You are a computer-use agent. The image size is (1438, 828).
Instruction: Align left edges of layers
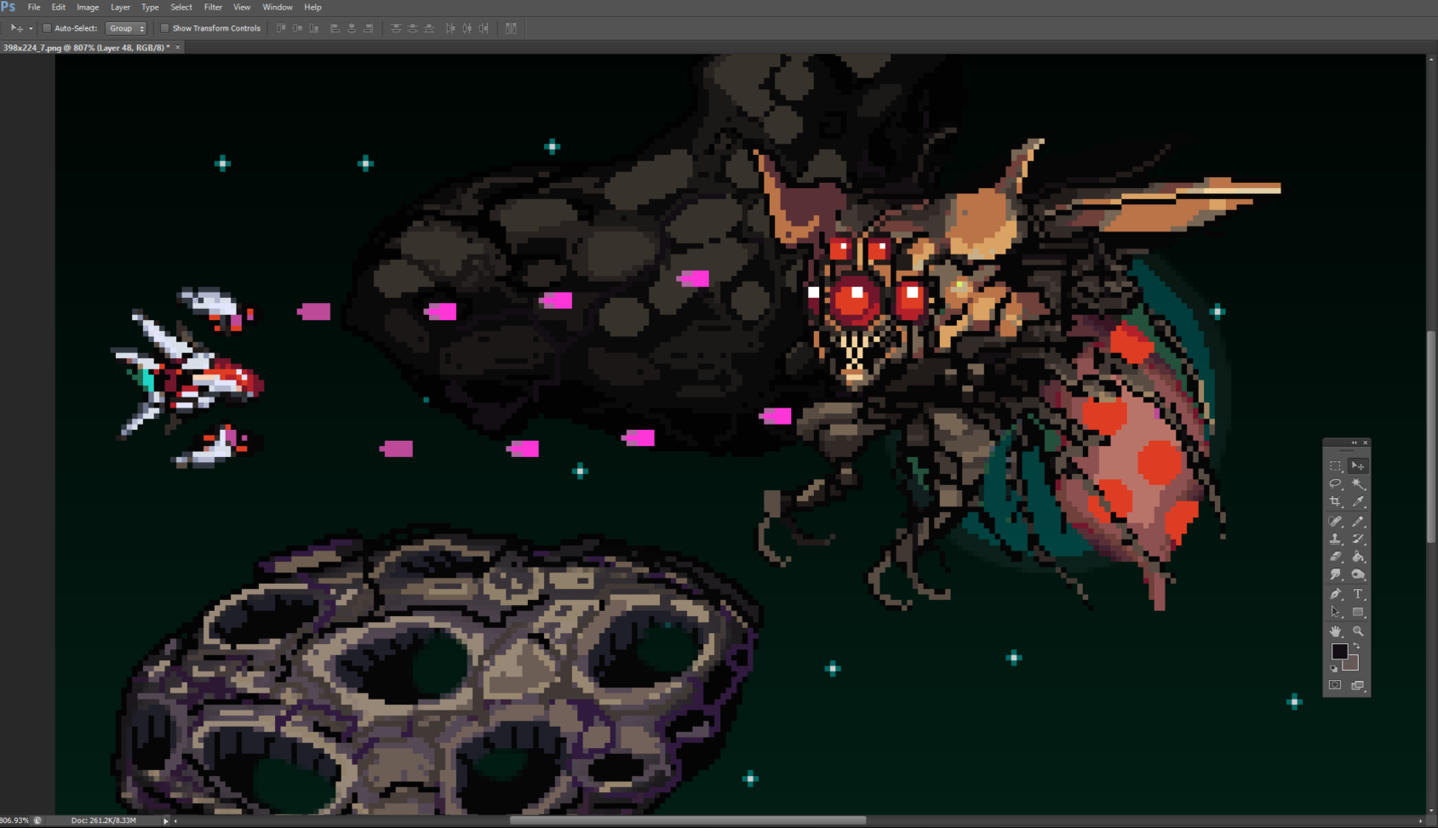tap(335, 28)
